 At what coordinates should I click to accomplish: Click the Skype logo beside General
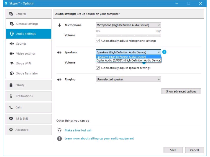click(x=11, y=14)
